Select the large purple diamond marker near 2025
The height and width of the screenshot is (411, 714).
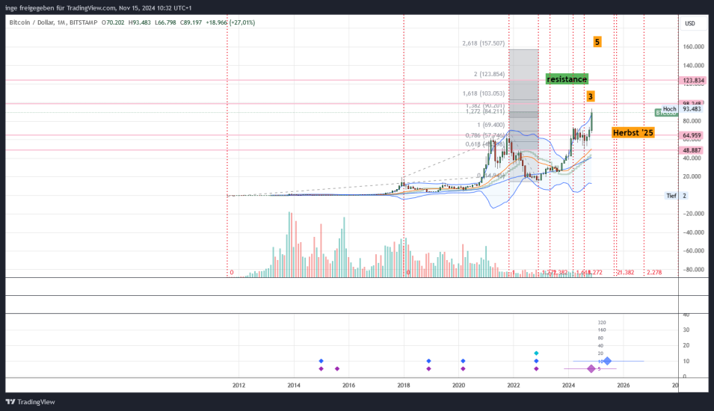591,368
